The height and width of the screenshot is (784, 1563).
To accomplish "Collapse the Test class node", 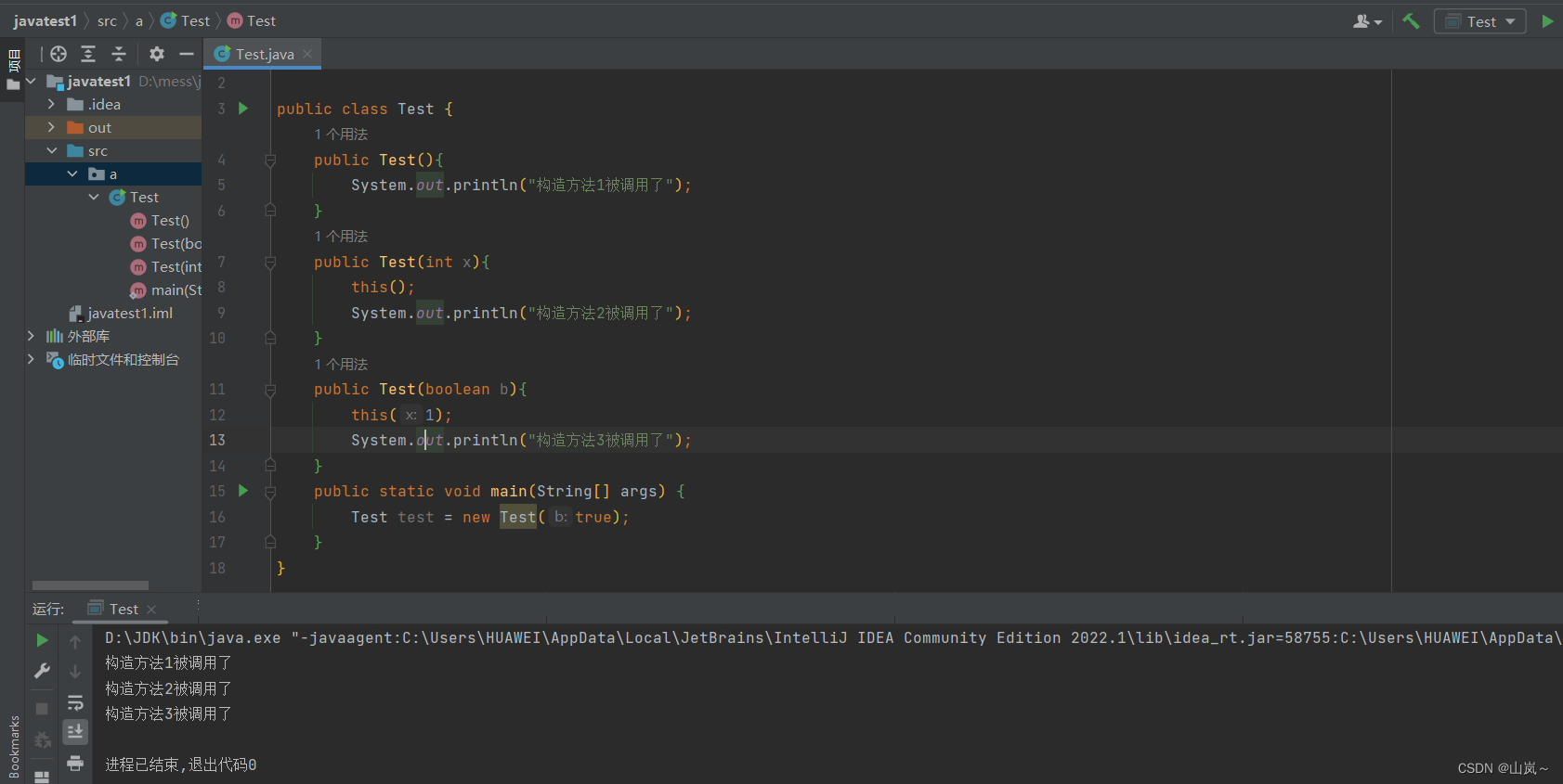I will coord(94,197).
